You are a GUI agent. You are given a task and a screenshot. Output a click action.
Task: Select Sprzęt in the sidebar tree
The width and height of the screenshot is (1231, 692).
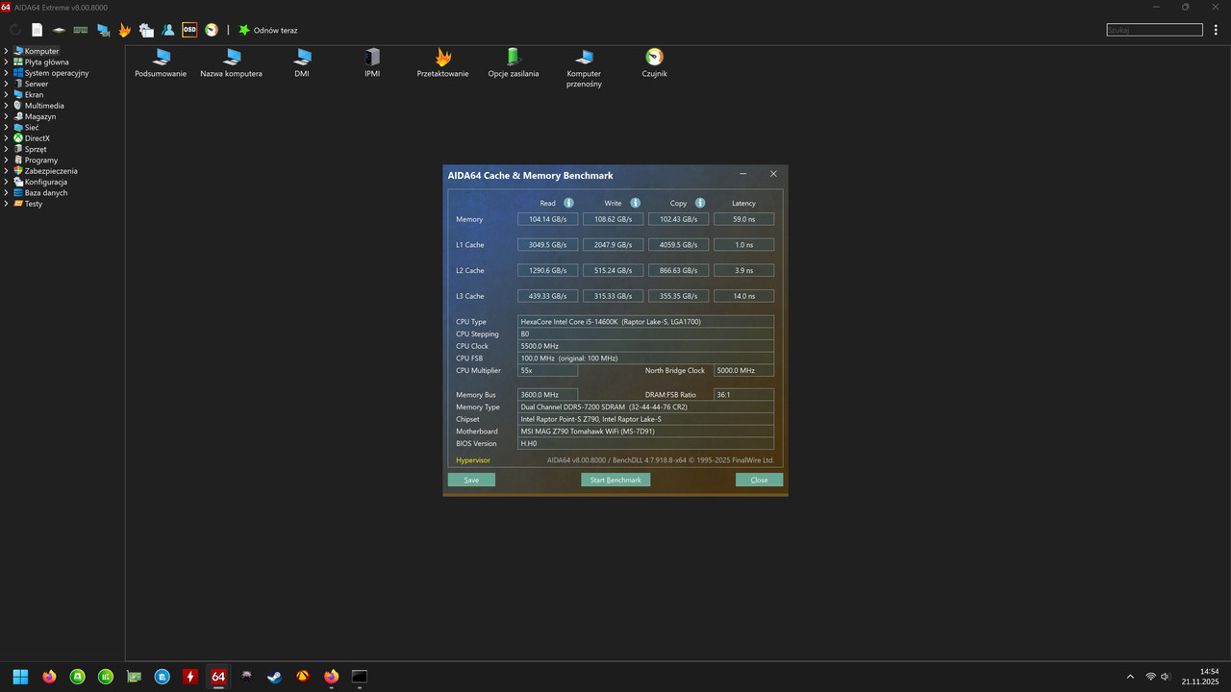36,149
